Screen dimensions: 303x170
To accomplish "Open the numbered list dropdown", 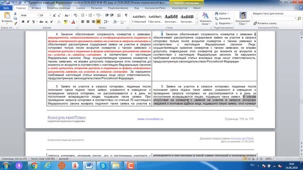I will click(x=94, y=16).
